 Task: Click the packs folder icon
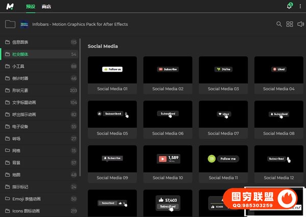coord(10,24)
